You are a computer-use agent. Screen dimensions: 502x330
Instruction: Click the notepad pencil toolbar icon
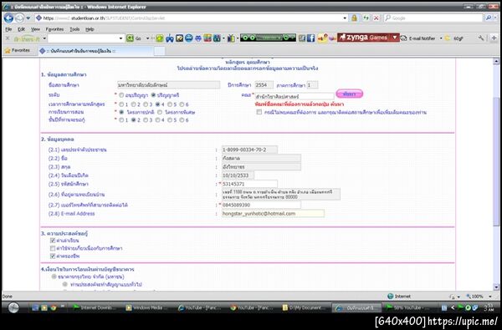pyautogui.click(x=179, y=38)
